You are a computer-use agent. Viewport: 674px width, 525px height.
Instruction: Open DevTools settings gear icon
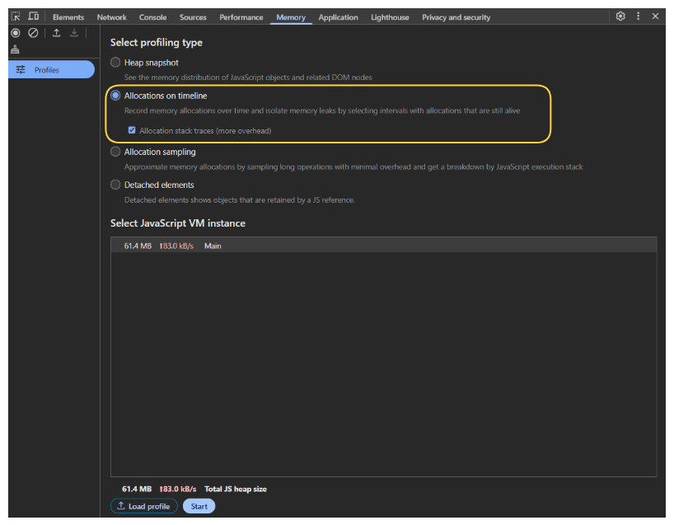[620, 16]
